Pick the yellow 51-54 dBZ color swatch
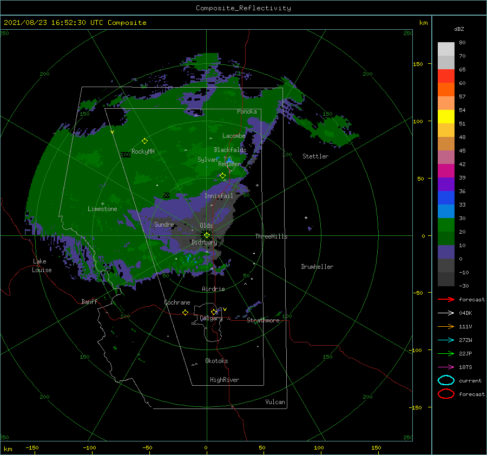The height and width of the screenshot is (455, 487). click(446, 116)
